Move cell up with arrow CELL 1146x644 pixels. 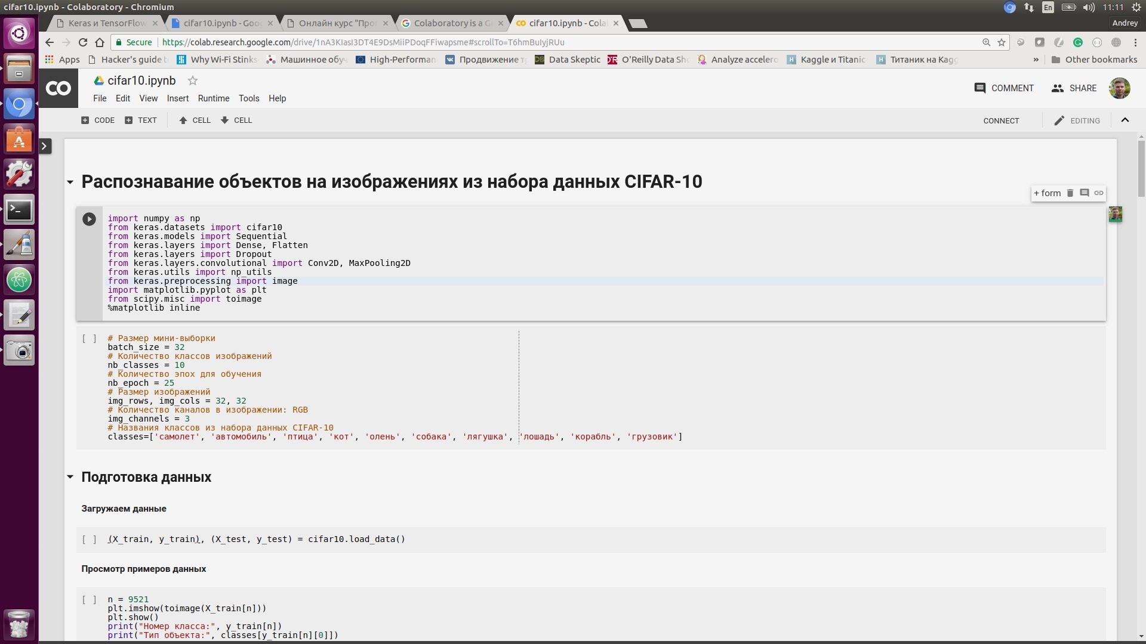(195, 120)
